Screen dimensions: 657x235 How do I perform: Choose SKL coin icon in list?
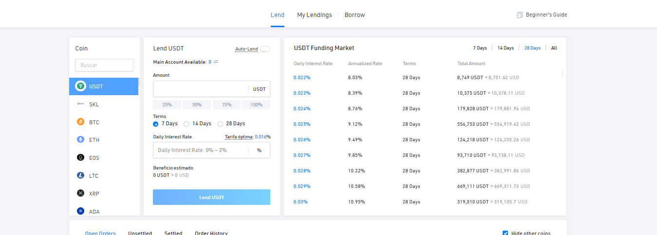pos(80,104)
